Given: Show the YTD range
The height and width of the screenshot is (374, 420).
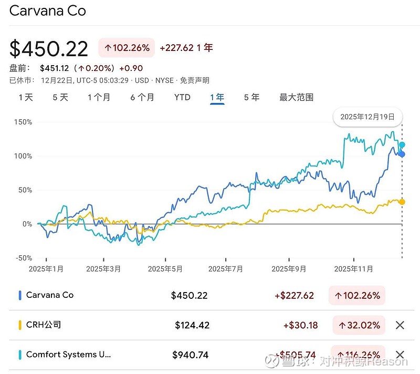Looking at the screenshot, I should (182, 97).
